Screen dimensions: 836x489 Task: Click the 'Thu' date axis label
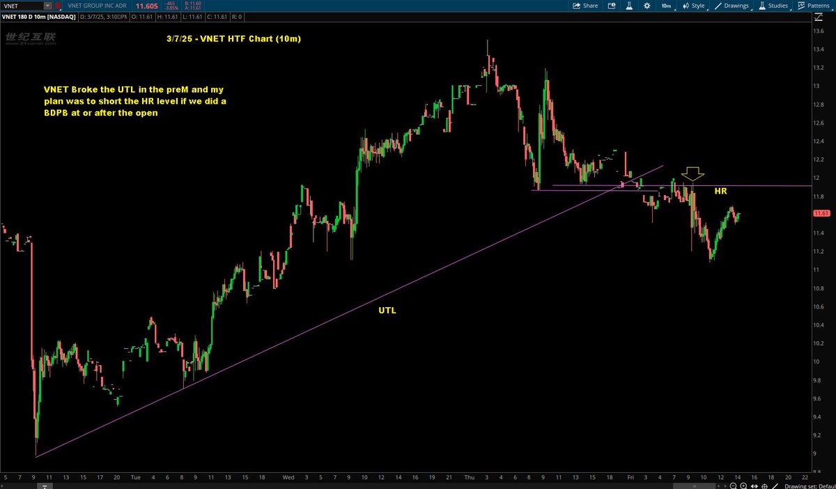(x=469, y=478)
